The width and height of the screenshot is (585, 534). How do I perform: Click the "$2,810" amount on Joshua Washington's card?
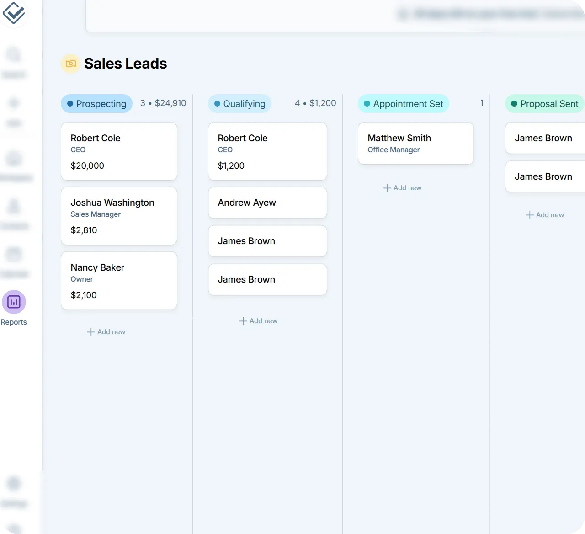tap(84, 230)
